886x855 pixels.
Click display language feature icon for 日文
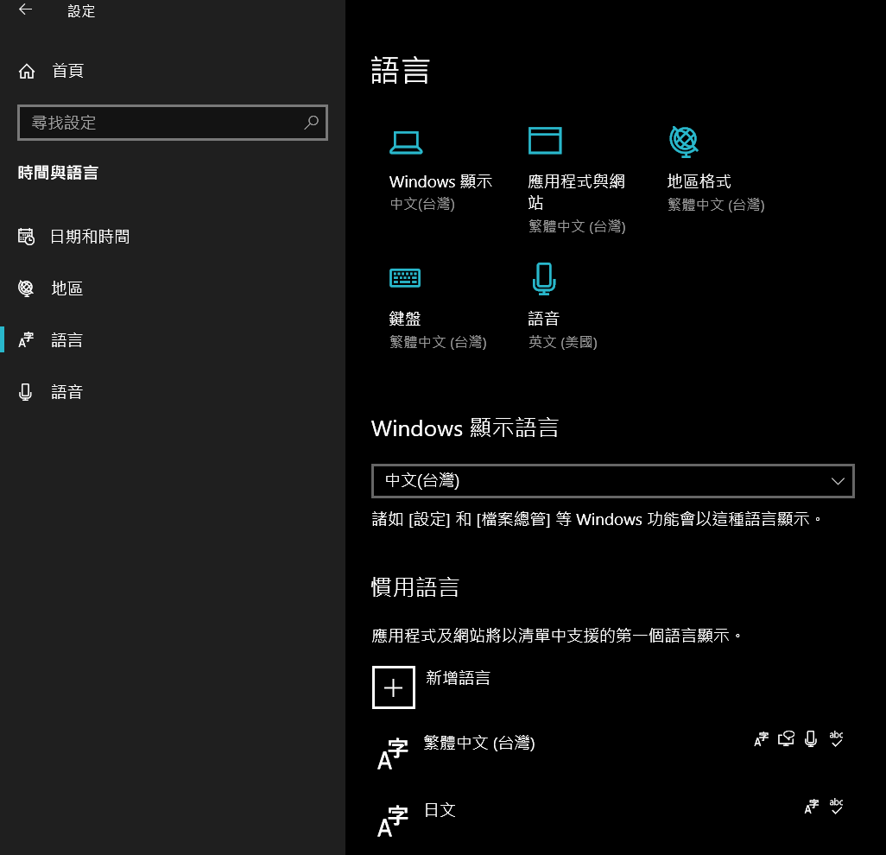(x=812, y=807)
